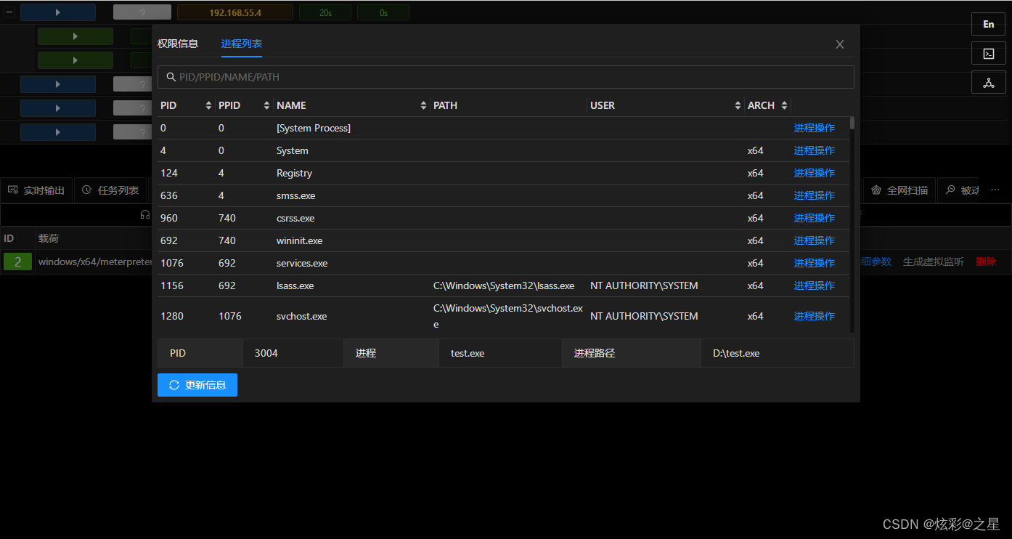Show more tabs with the ellipsis icon
This screenshot has height=539, width=1012.
click(x=995, y=190)
